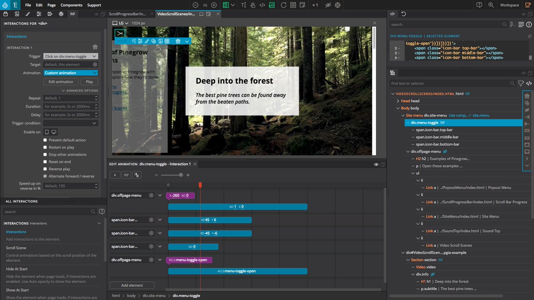Open the Workspace button
This screenshot has width=534, height=300.
510,5
